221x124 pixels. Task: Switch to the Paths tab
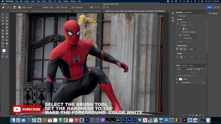tap(191, 65)
